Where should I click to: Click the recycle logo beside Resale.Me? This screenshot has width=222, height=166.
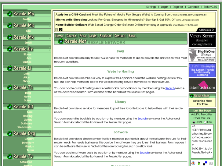pyautogui.click(x=10, y=14)
